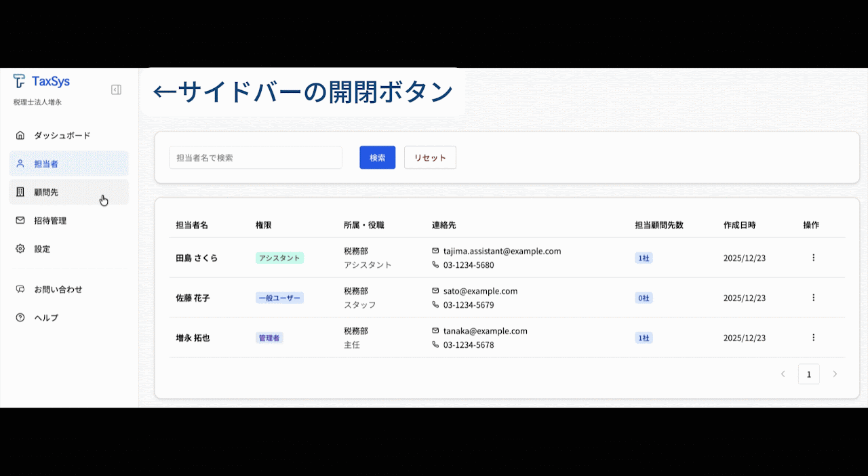The height and width of the screenshot is (476, 868).
Task: Click email sato@example.com
Action: tap(481, 291)
